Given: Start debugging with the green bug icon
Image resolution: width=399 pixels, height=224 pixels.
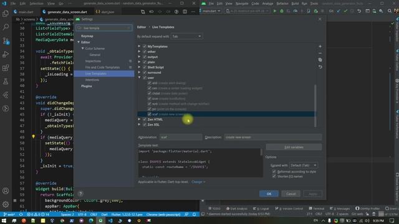Looking at the screenshot, I should tap(281, 11).
